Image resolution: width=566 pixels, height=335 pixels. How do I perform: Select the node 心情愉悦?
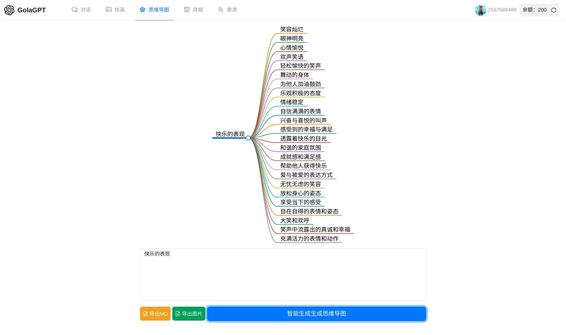[x=292, y=48]
